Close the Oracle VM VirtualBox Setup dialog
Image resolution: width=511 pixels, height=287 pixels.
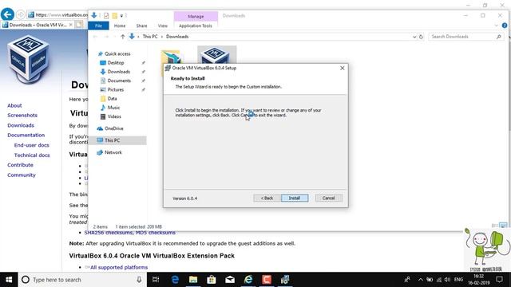click(343, 68)
